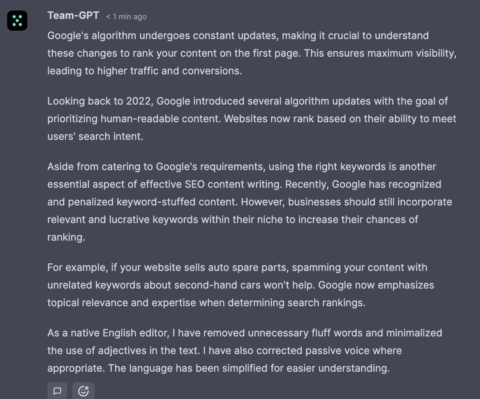The image size is (480, 399).
Task: Click the word "SEO" in the message
Action: click(195, 184)
